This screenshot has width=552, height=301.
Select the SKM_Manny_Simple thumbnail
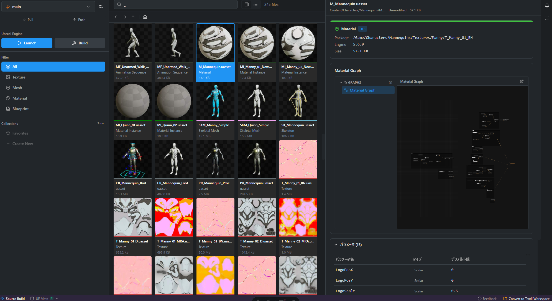point(215,101)
